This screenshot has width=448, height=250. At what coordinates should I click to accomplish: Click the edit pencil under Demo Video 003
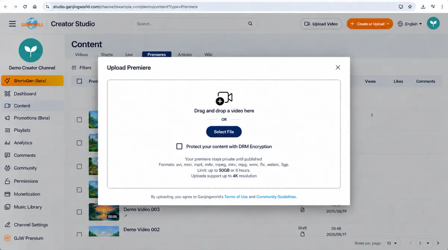(x=126, y=216)
